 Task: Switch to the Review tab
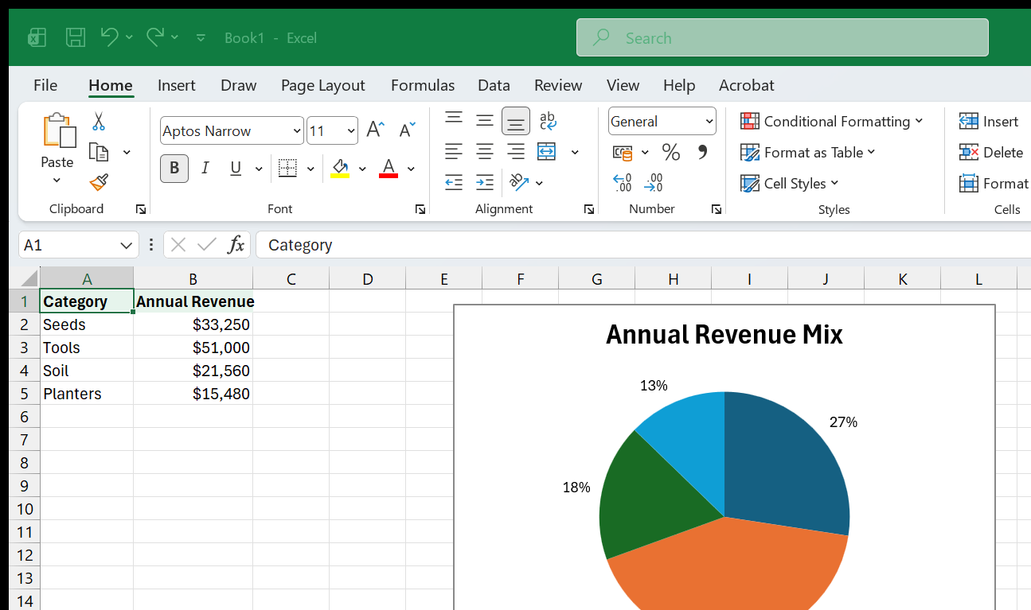[x=558, y=85]
